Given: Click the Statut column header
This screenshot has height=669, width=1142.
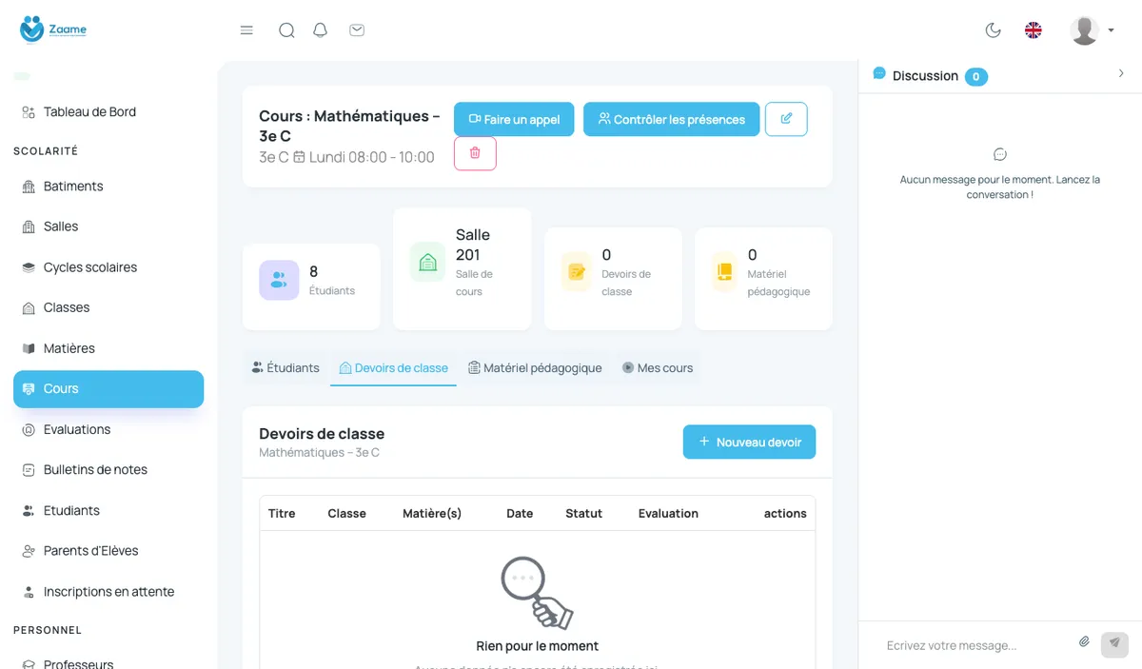Looking at the screenshot, I should click(x=583, y=513).
